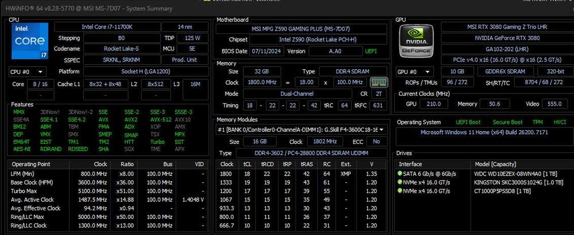Viewport: 574px width, 235px height.
Task: Click the Base Clock x36.00 ratio cell
Action: point(125,182)
